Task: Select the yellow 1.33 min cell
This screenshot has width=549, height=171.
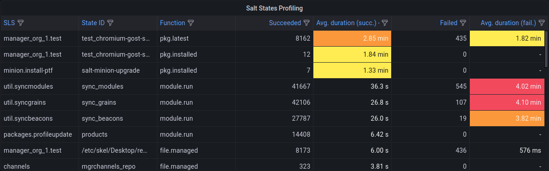Action: (352, 70)
